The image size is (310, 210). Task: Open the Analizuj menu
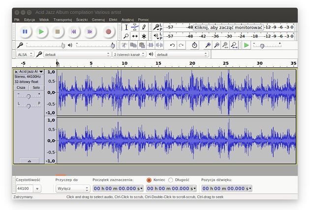127,20
